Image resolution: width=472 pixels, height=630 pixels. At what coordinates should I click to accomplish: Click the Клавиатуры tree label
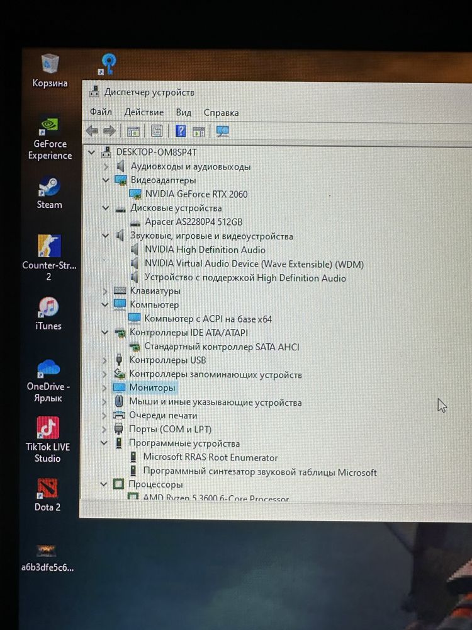point(155,291)
